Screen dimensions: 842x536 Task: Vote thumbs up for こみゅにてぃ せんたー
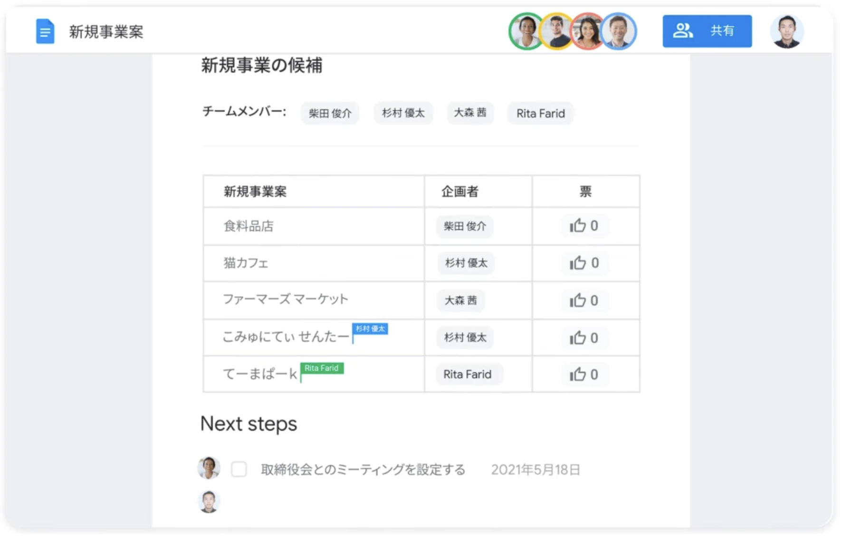[584, 338]
